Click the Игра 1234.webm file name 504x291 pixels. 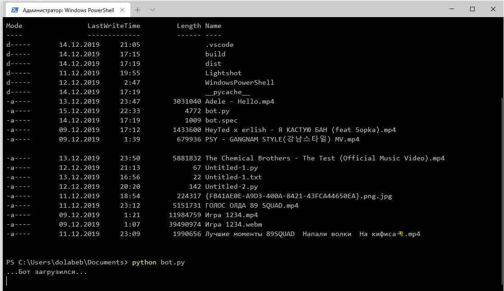(x=233, y=224)
